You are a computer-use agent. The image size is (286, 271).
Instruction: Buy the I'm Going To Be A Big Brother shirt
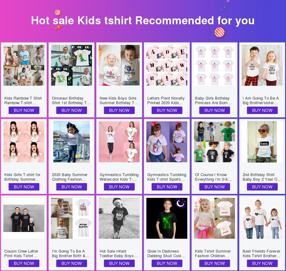coord(71,264)
